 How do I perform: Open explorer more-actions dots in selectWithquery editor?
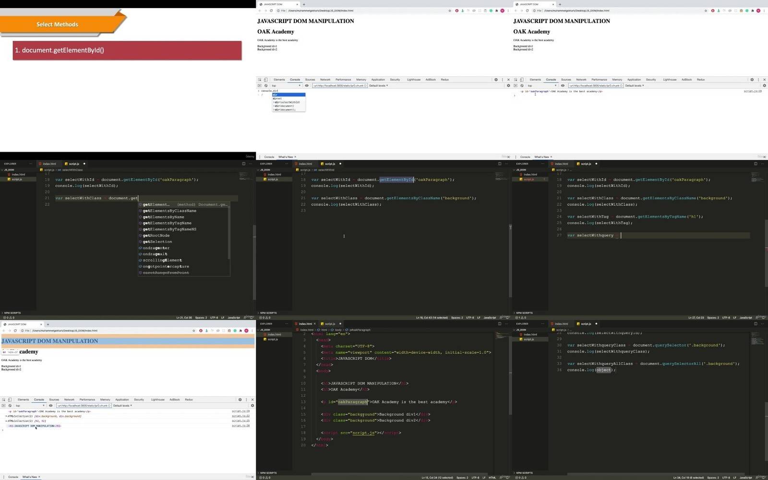[x=543, y=164]
